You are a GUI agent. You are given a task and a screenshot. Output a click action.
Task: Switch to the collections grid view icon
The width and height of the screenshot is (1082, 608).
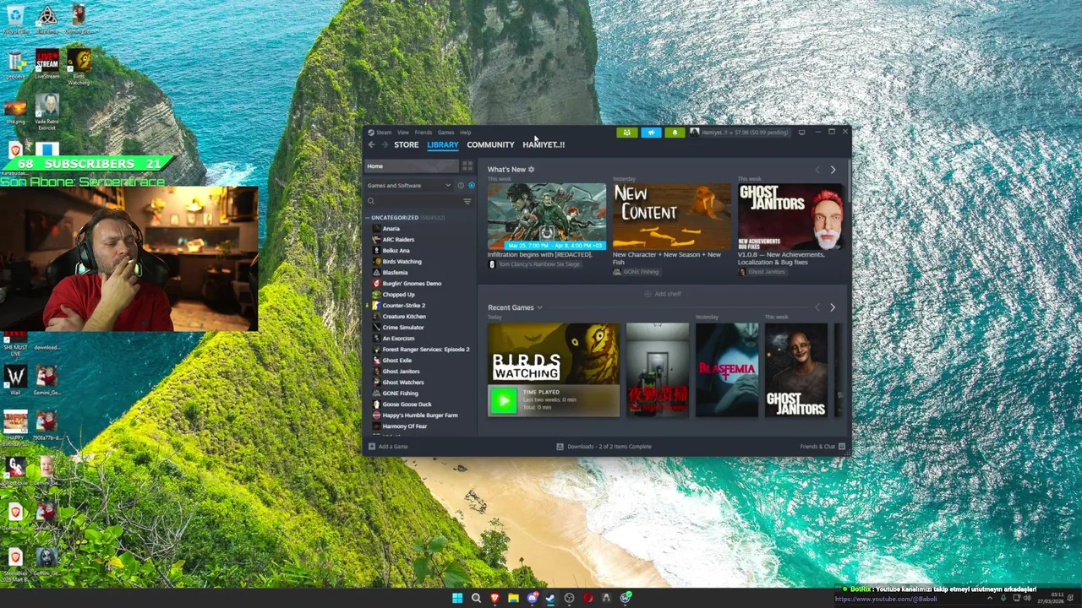pos(467,166)
